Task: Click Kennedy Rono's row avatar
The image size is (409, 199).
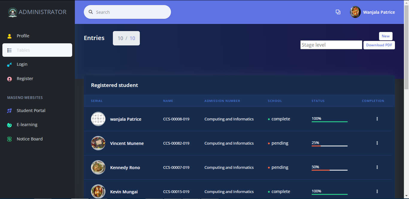Action: (98, 167)
